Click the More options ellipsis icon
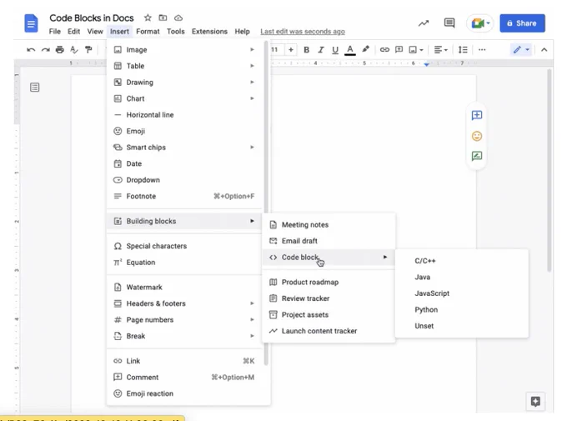This screenshot has width=567, height=421. pyautogui.click(x=482, y=49)
